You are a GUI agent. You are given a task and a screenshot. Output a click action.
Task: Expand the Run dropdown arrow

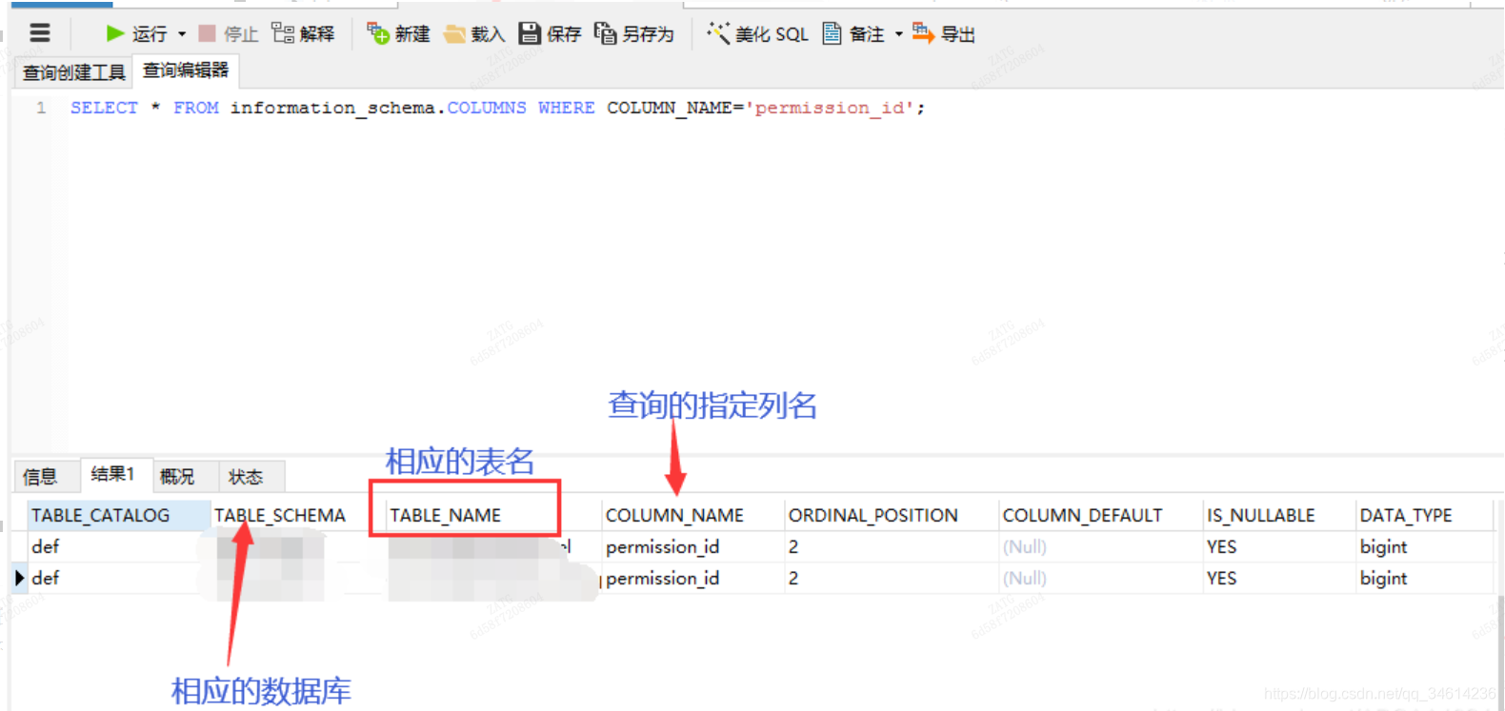(182, 34)
